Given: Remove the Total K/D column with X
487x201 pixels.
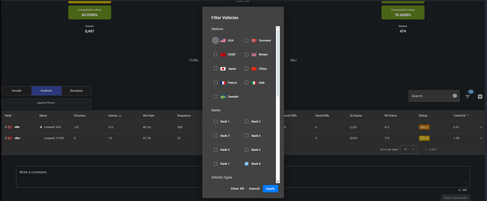Looking at the screenshot, I should (468, 115).
